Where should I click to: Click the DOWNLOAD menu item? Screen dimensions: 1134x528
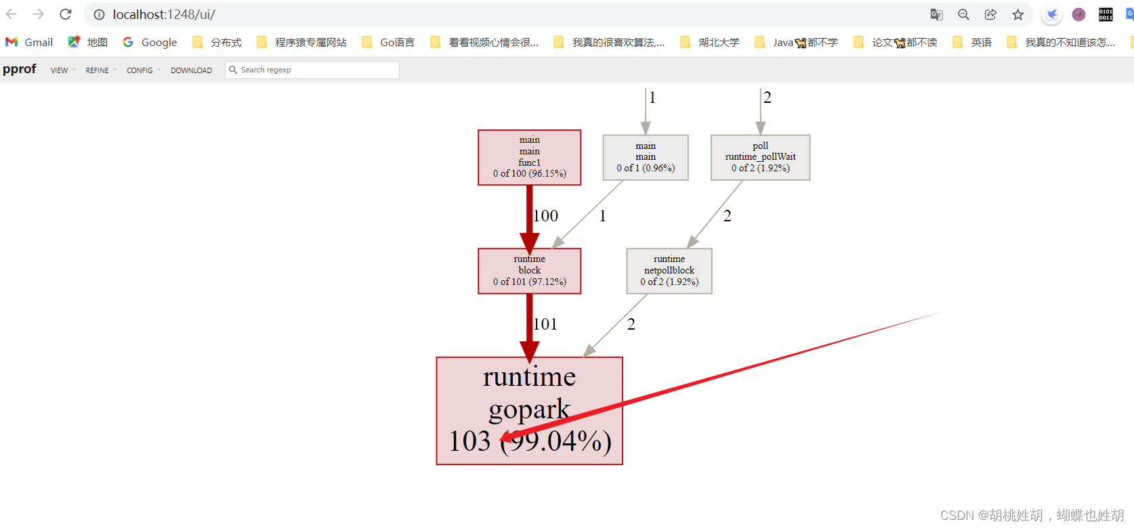coord(191,70)
